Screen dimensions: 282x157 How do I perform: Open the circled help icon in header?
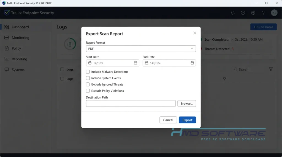(x=243, y=13)
